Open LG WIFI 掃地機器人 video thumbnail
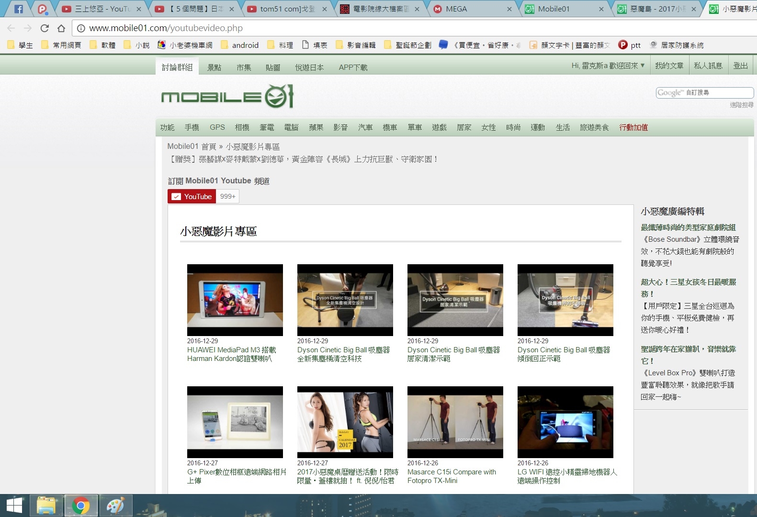The image size is (757, 517). tap(565, 422)
